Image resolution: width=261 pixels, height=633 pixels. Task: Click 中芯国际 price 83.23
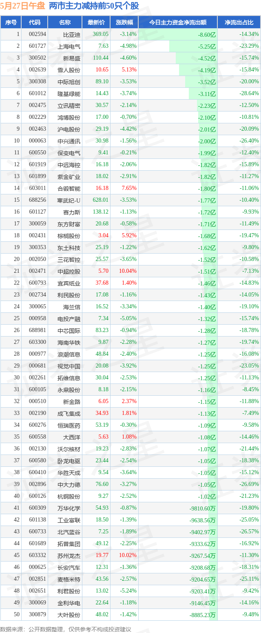click(102, 330)
